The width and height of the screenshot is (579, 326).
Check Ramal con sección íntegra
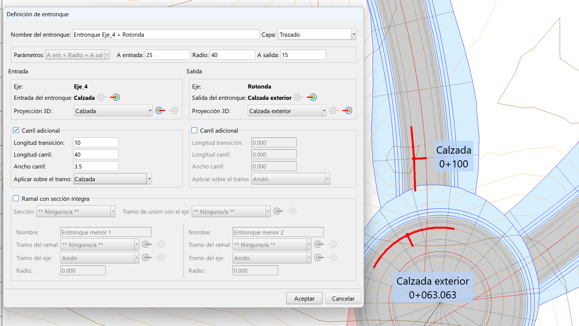(x=16, y=198)
